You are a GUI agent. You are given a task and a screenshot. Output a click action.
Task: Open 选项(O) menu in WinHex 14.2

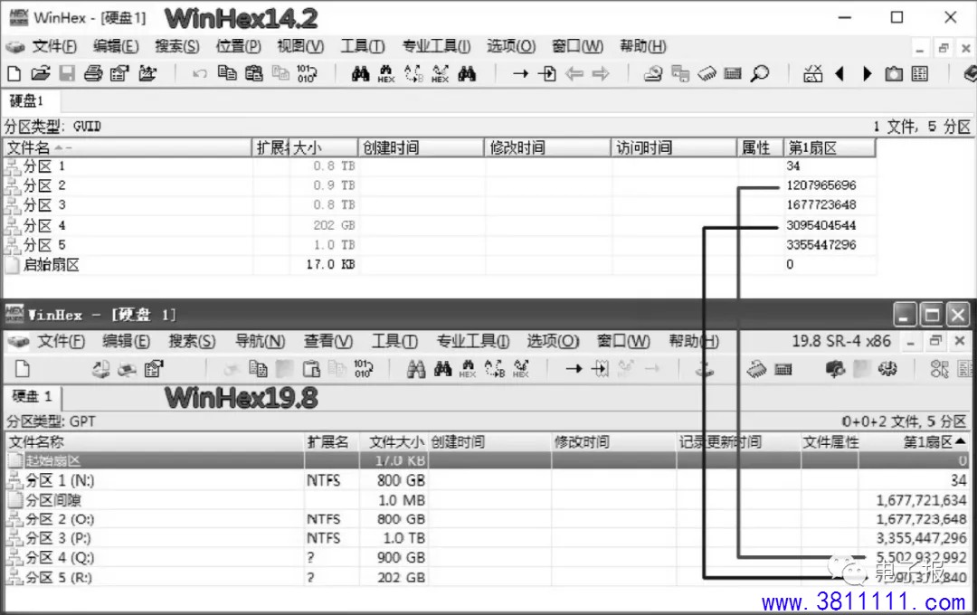point(511,46)
